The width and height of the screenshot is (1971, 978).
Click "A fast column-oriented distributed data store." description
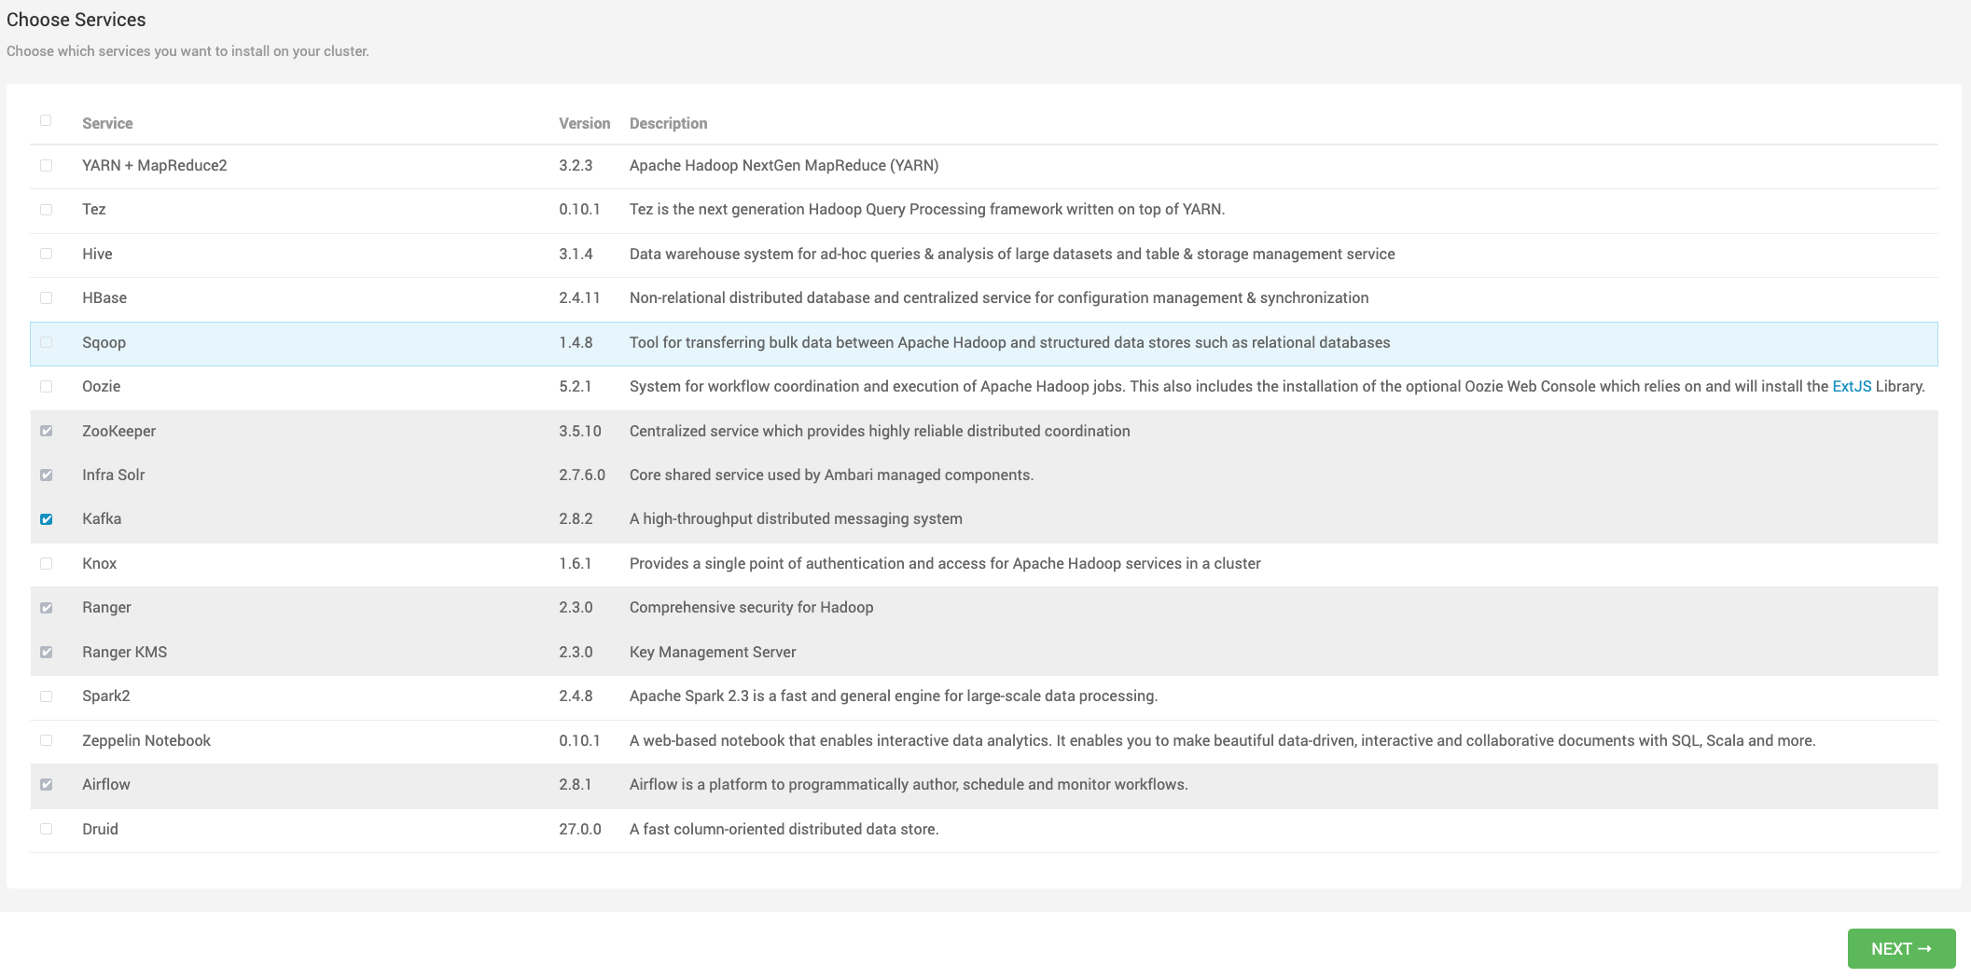click(784, 829)
